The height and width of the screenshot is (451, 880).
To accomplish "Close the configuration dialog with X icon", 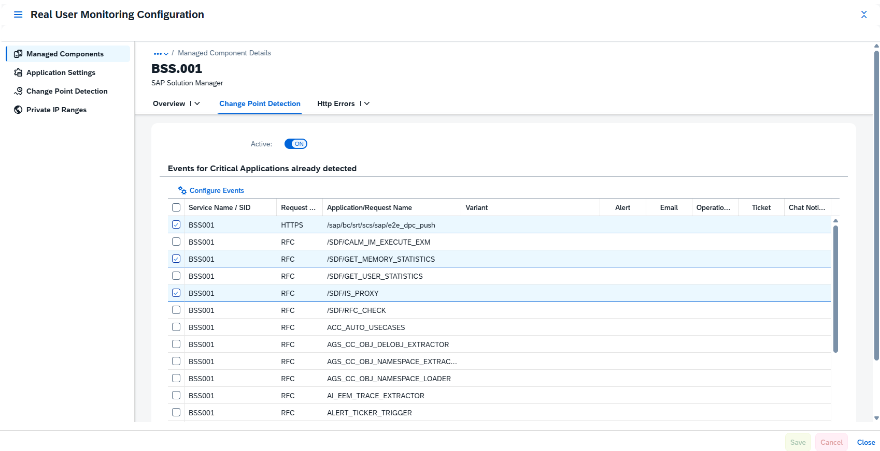I will click(x=863, y=14).
